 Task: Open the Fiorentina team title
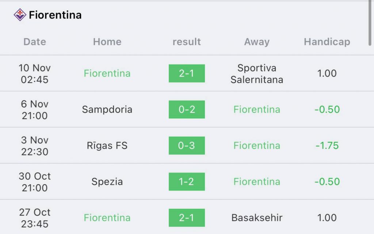pos(55,15)
